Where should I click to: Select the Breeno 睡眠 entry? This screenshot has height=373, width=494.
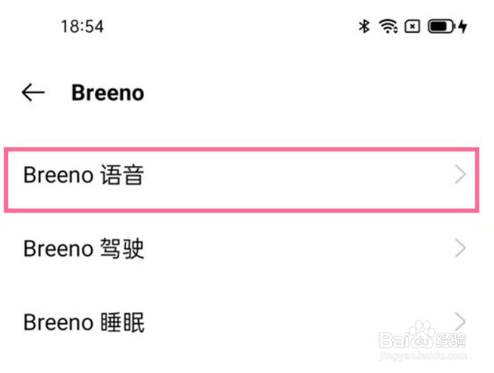tap(201, 322)
